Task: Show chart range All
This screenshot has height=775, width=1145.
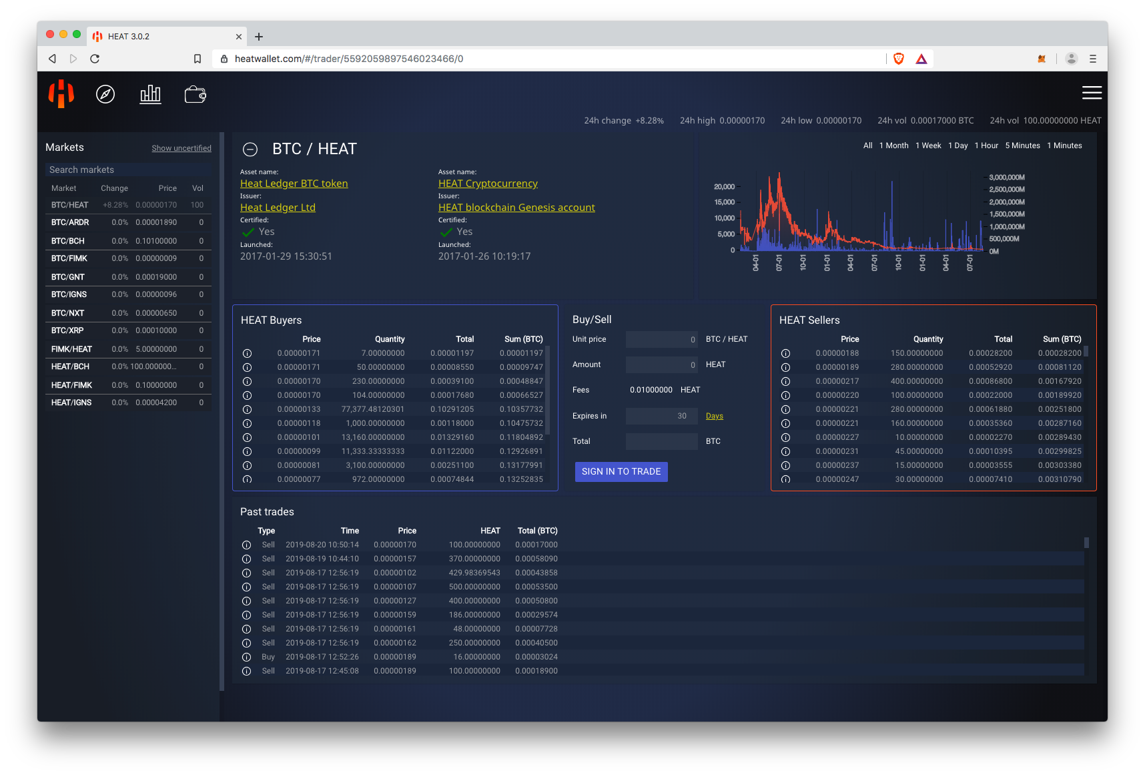Action: pyautogui.click(x=867, y=146)
